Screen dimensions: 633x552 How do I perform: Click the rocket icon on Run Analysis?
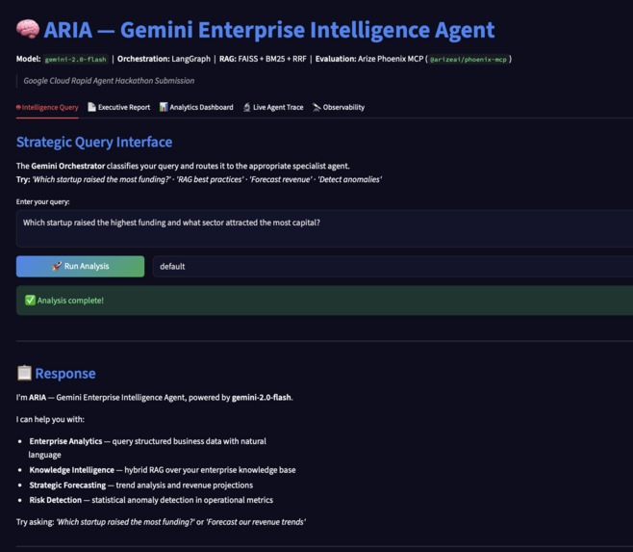point(57,266)
